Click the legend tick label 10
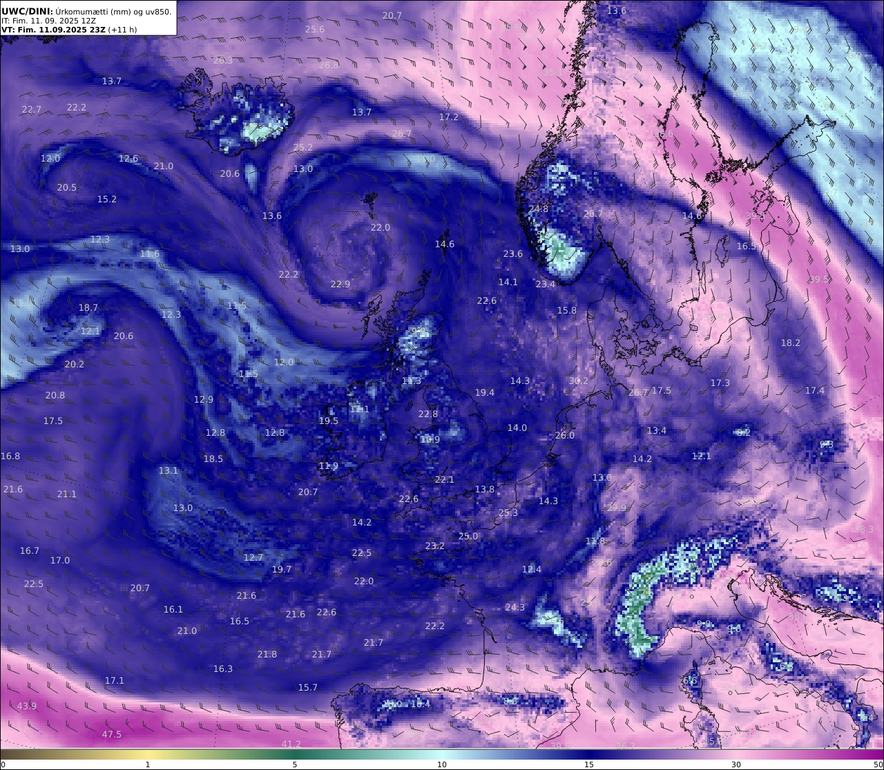The height and width of the screenshot is (770, 884). pos(442,764)
